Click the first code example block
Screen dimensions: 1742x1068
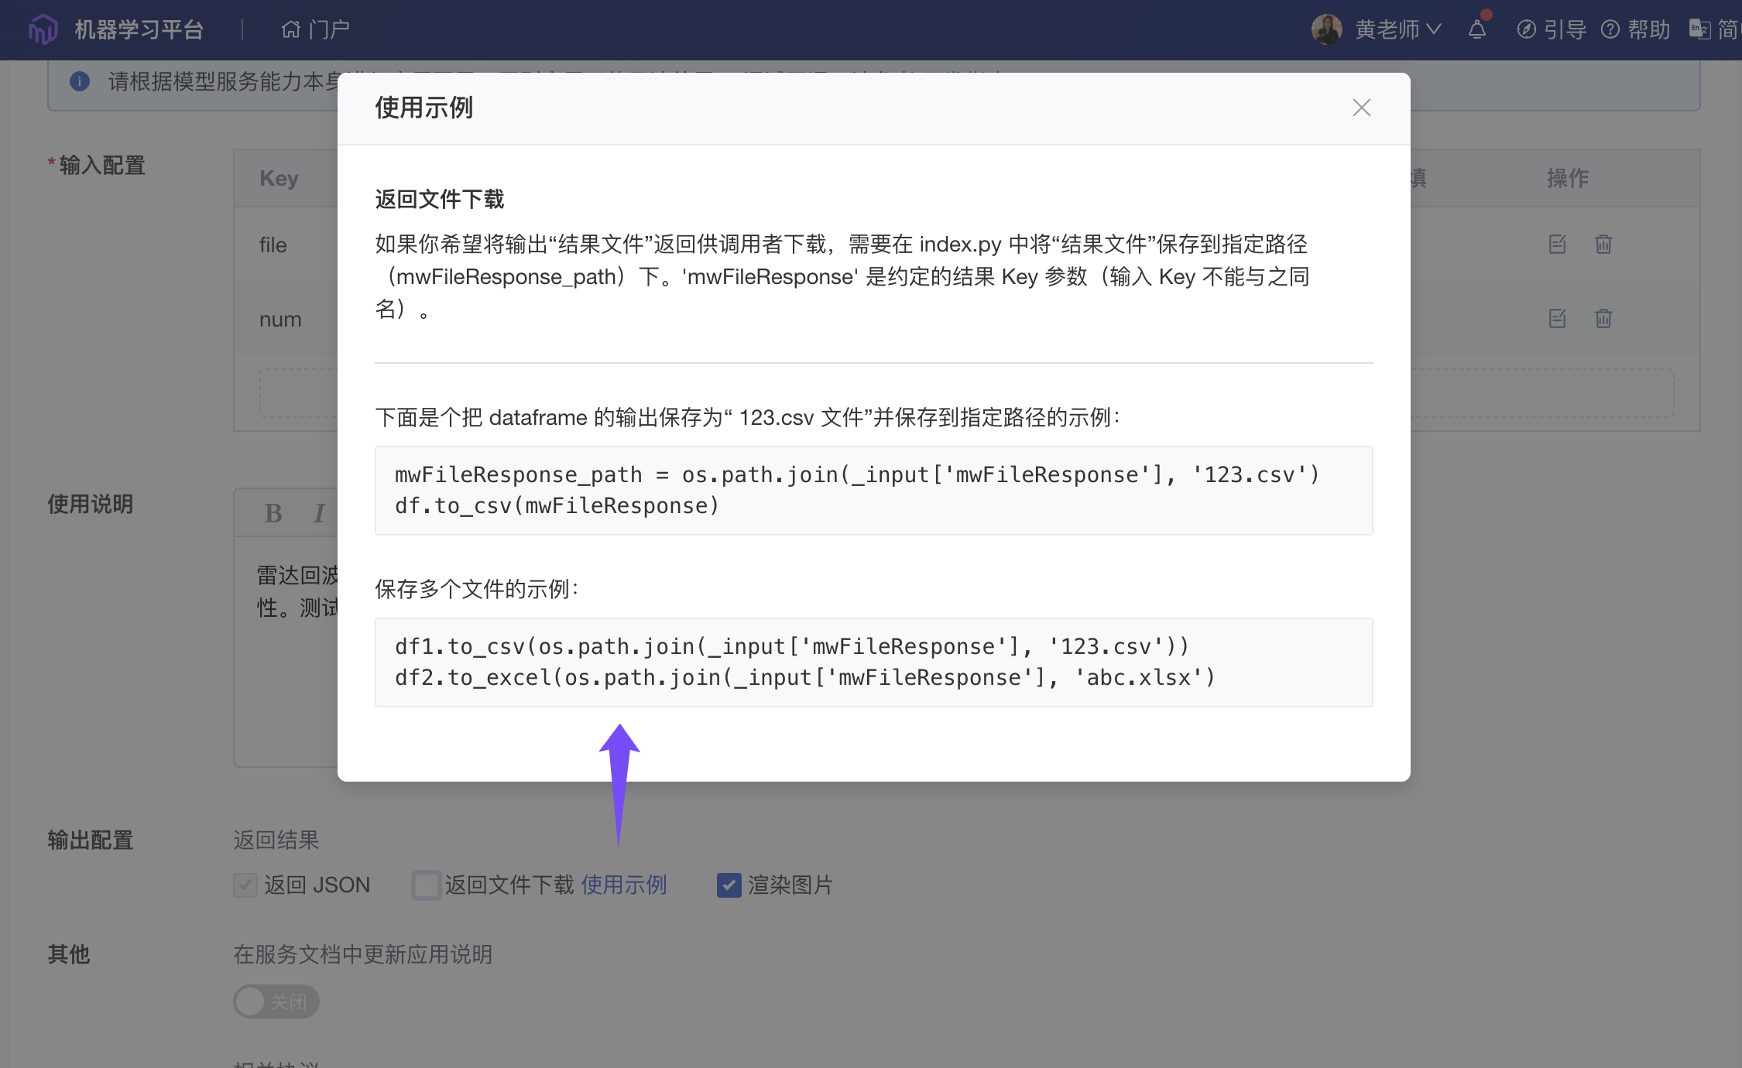click(x=873, y=490)
